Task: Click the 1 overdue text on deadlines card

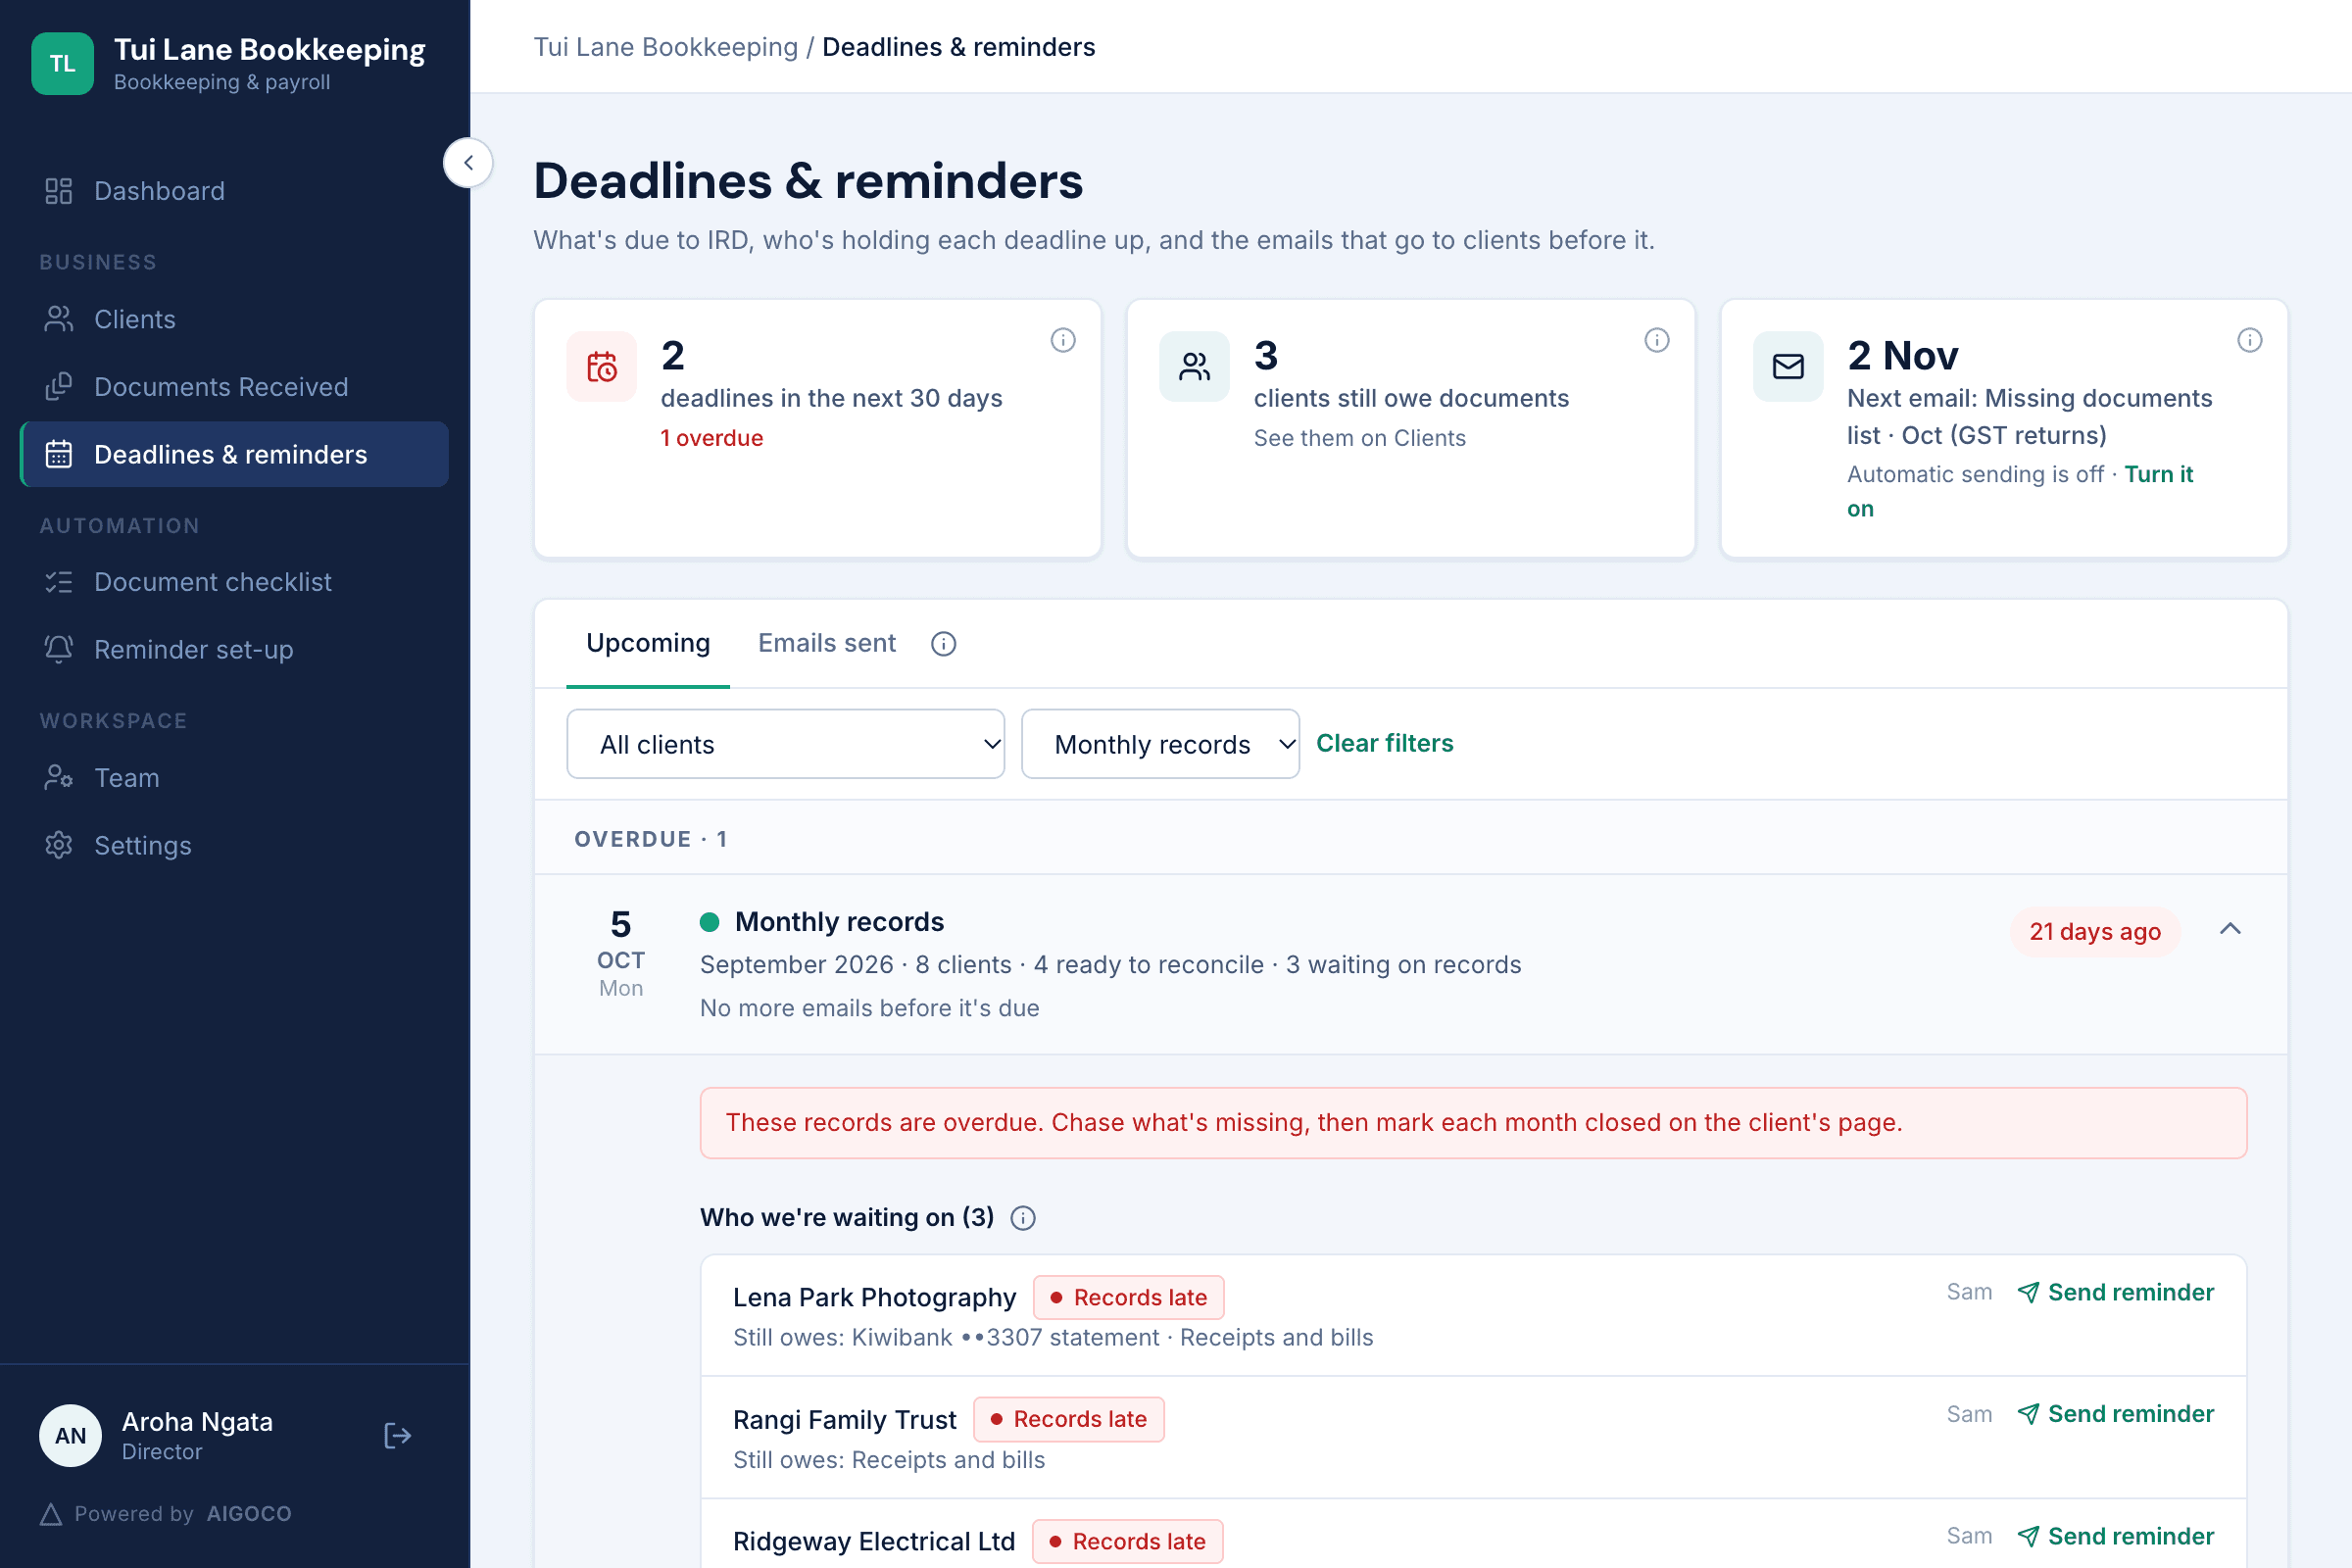Action: tap(712, 438)
